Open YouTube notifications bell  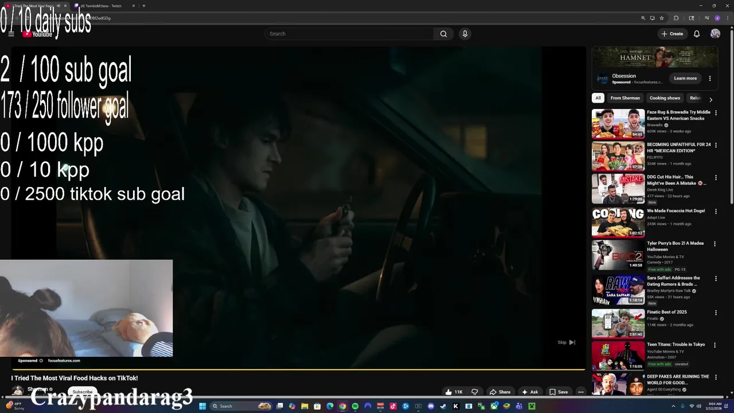(697, 34)
